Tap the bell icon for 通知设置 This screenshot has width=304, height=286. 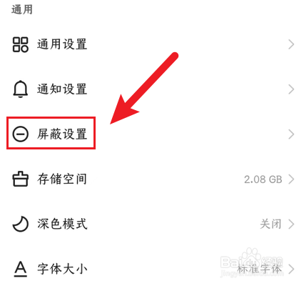(x=20, y=89)
